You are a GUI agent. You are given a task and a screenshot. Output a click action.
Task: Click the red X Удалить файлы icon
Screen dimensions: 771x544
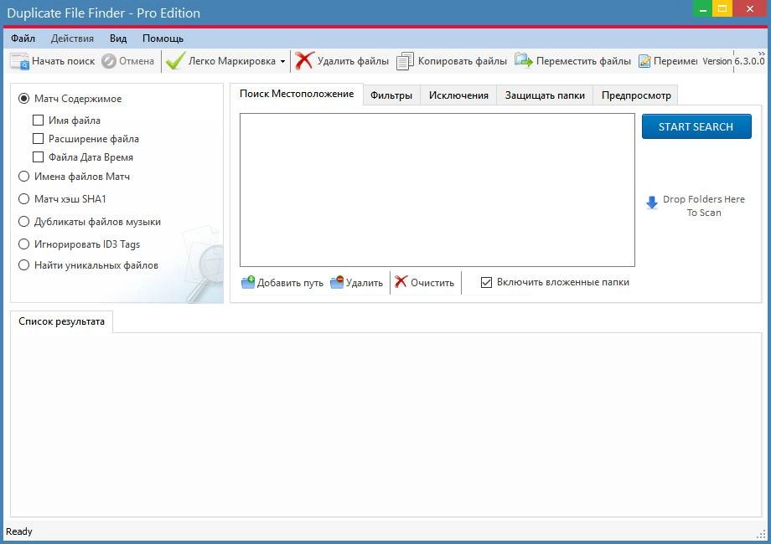point(304,61)
